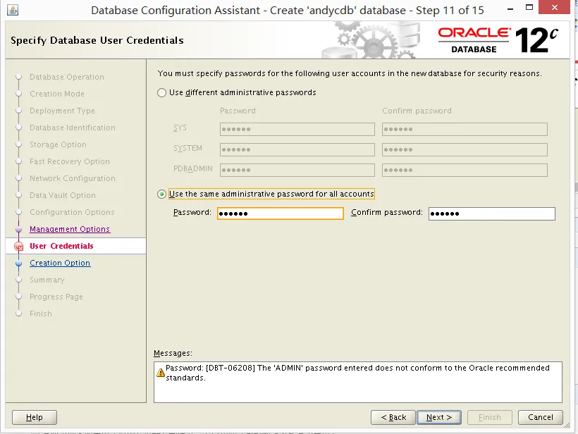Click the SYS password field
The height and width of the screenshot is (434, 578).
point(297,130)
